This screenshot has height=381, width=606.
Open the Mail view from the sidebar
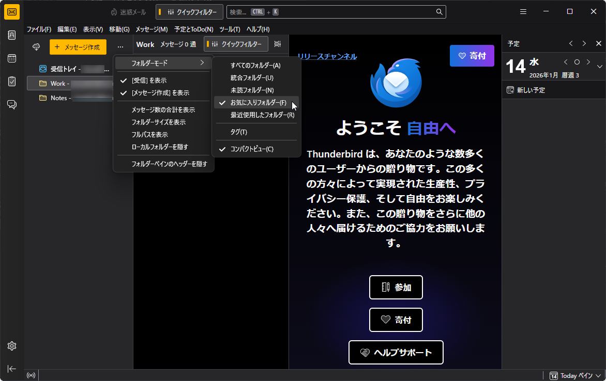[x=11, y=11]
